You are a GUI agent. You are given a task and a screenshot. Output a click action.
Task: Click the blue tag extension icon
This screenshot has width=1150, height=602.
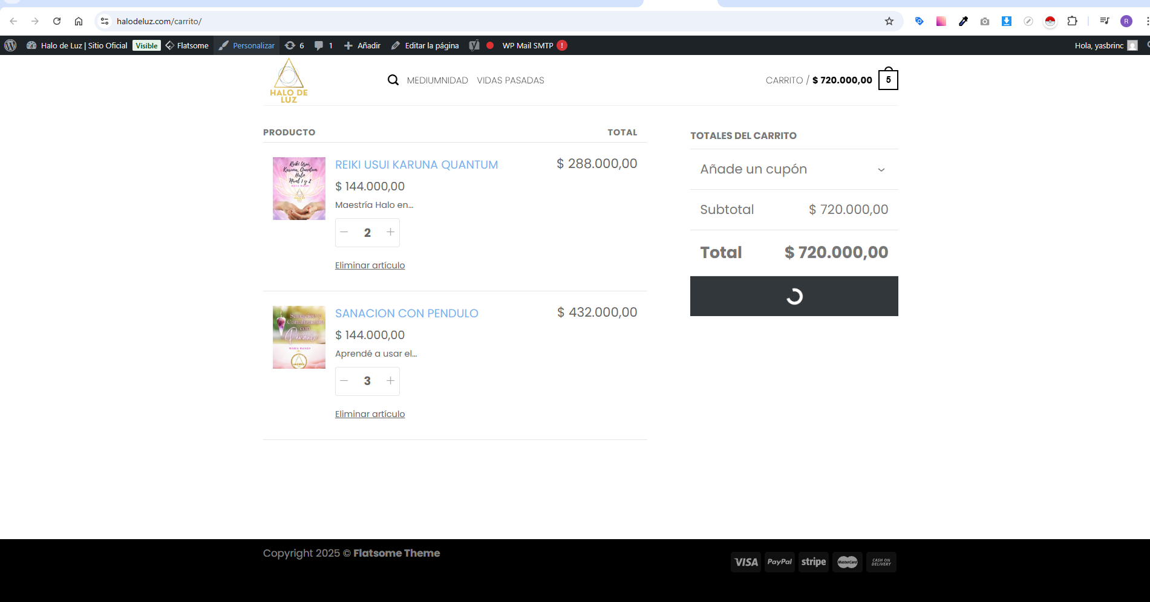coord(920,21)
